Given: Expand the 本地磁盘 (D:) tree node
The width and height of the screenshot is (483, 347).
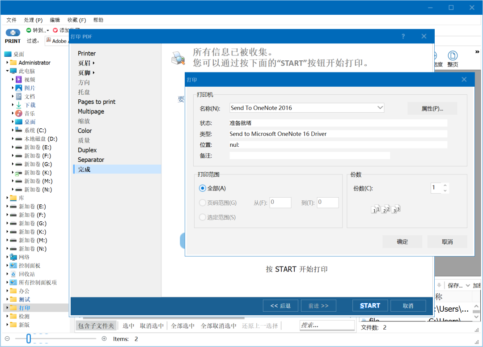Looking at the screenshot, I should click(x=13, y=139).
